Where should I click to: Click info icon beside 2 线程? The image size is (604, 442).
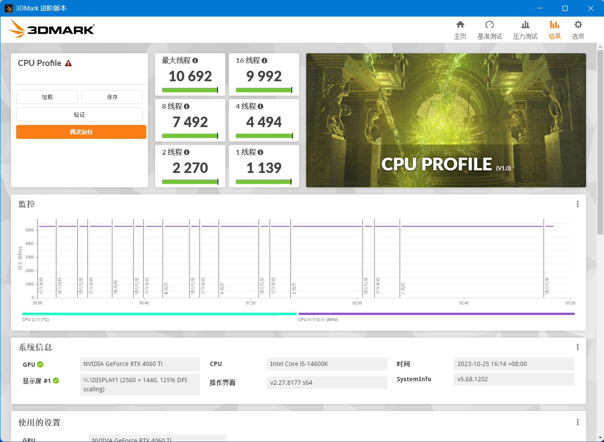coord(187,152)
